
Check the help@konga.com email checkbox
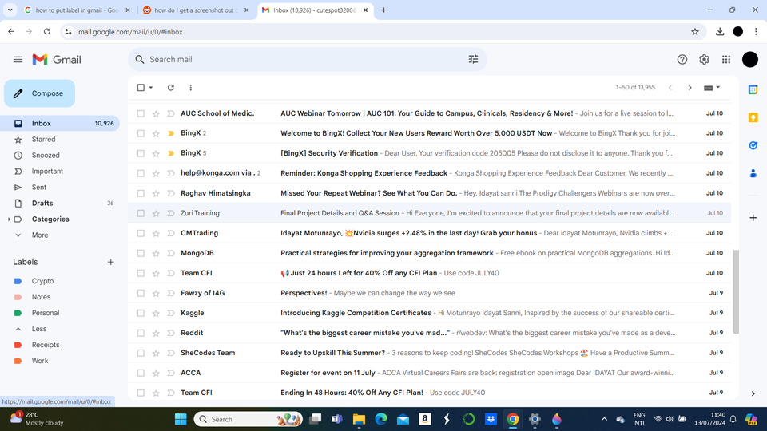tap(141, 173)
